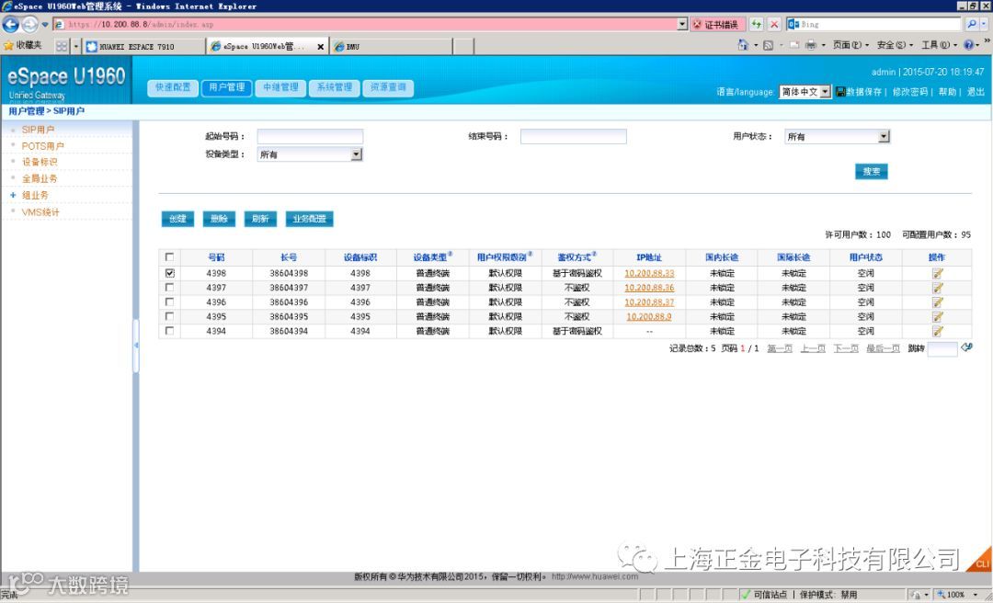Viewport: 993px width, 603px height.
Task: Check the checkbox for user 4394
Action: [x=169, y=331]
